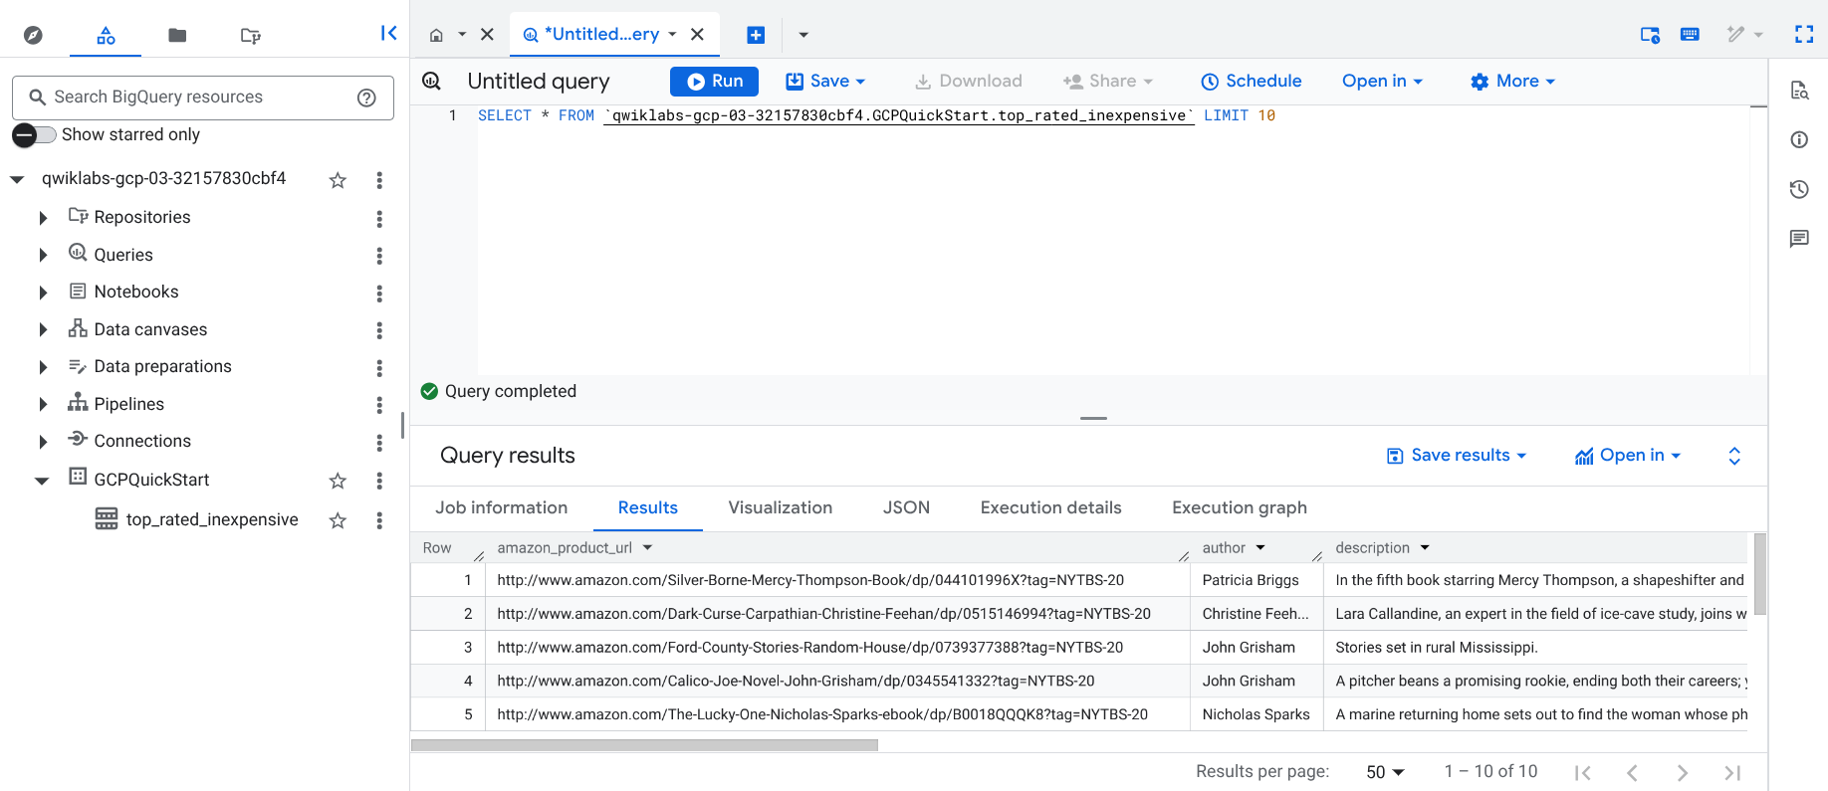This screenshot has width=1828, height=791.
Task: Open the Query results Open in menu
Action: point(1628,456)
